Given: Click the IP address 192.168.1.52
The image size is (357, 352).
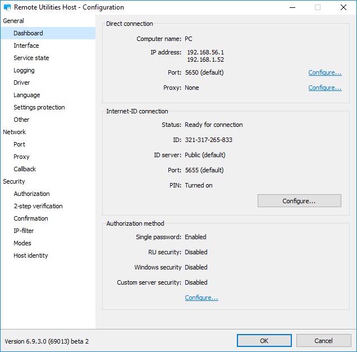Looking at the screenshot, I should (x=205, y=60).
